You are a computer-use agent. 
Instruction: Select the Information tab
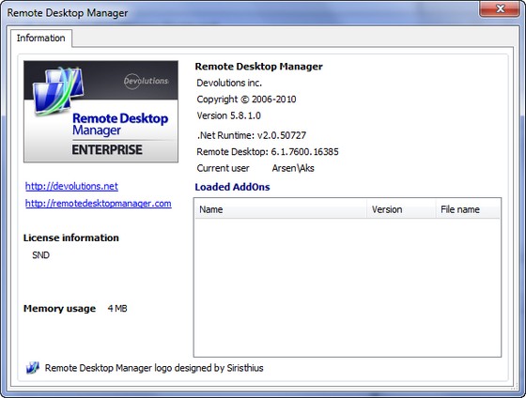coord(41,38)
